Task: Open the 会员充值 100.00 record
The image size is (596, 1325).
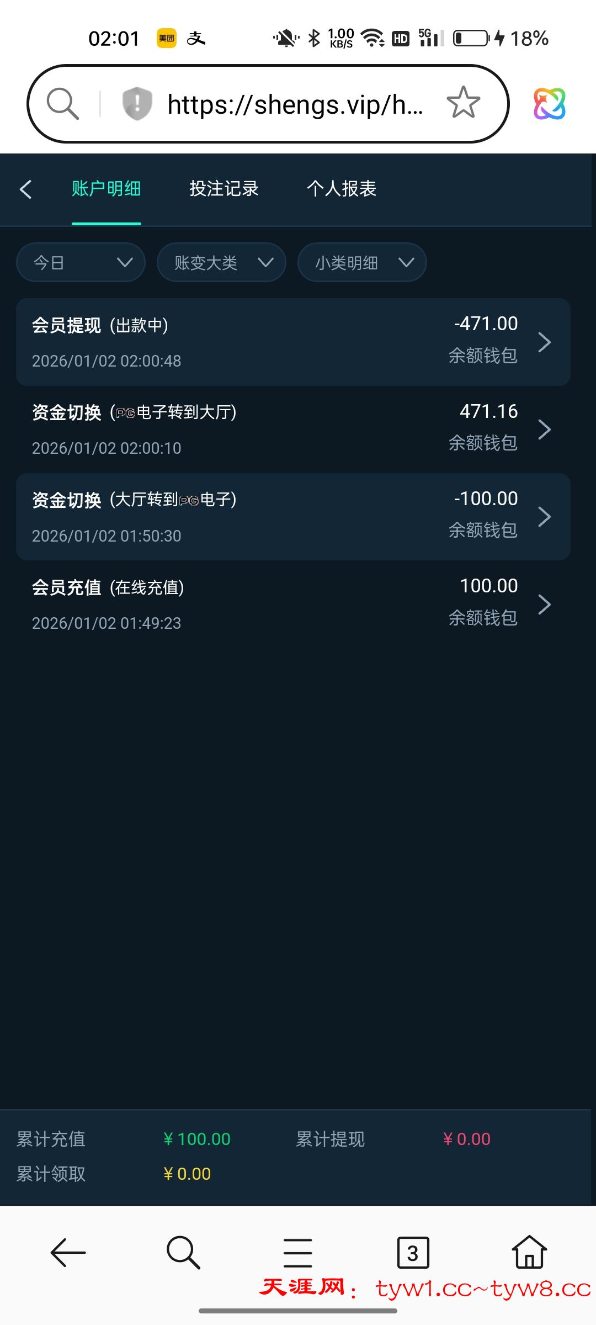Action: coord(292,604)
